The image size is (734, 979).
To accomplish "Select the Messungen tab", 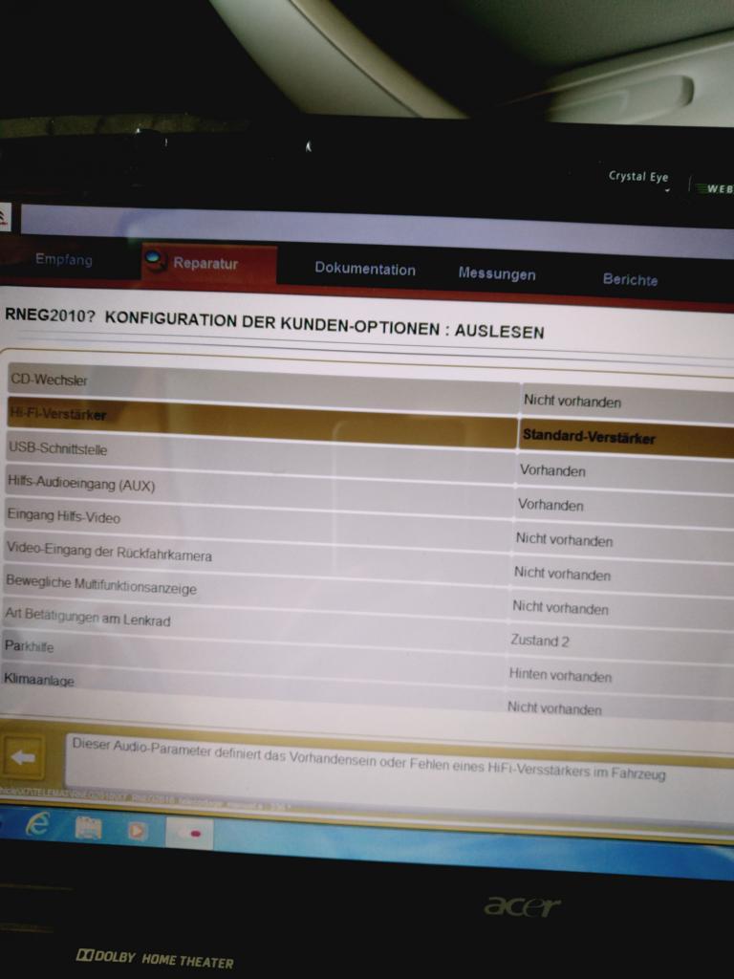I will click(497, 273).
